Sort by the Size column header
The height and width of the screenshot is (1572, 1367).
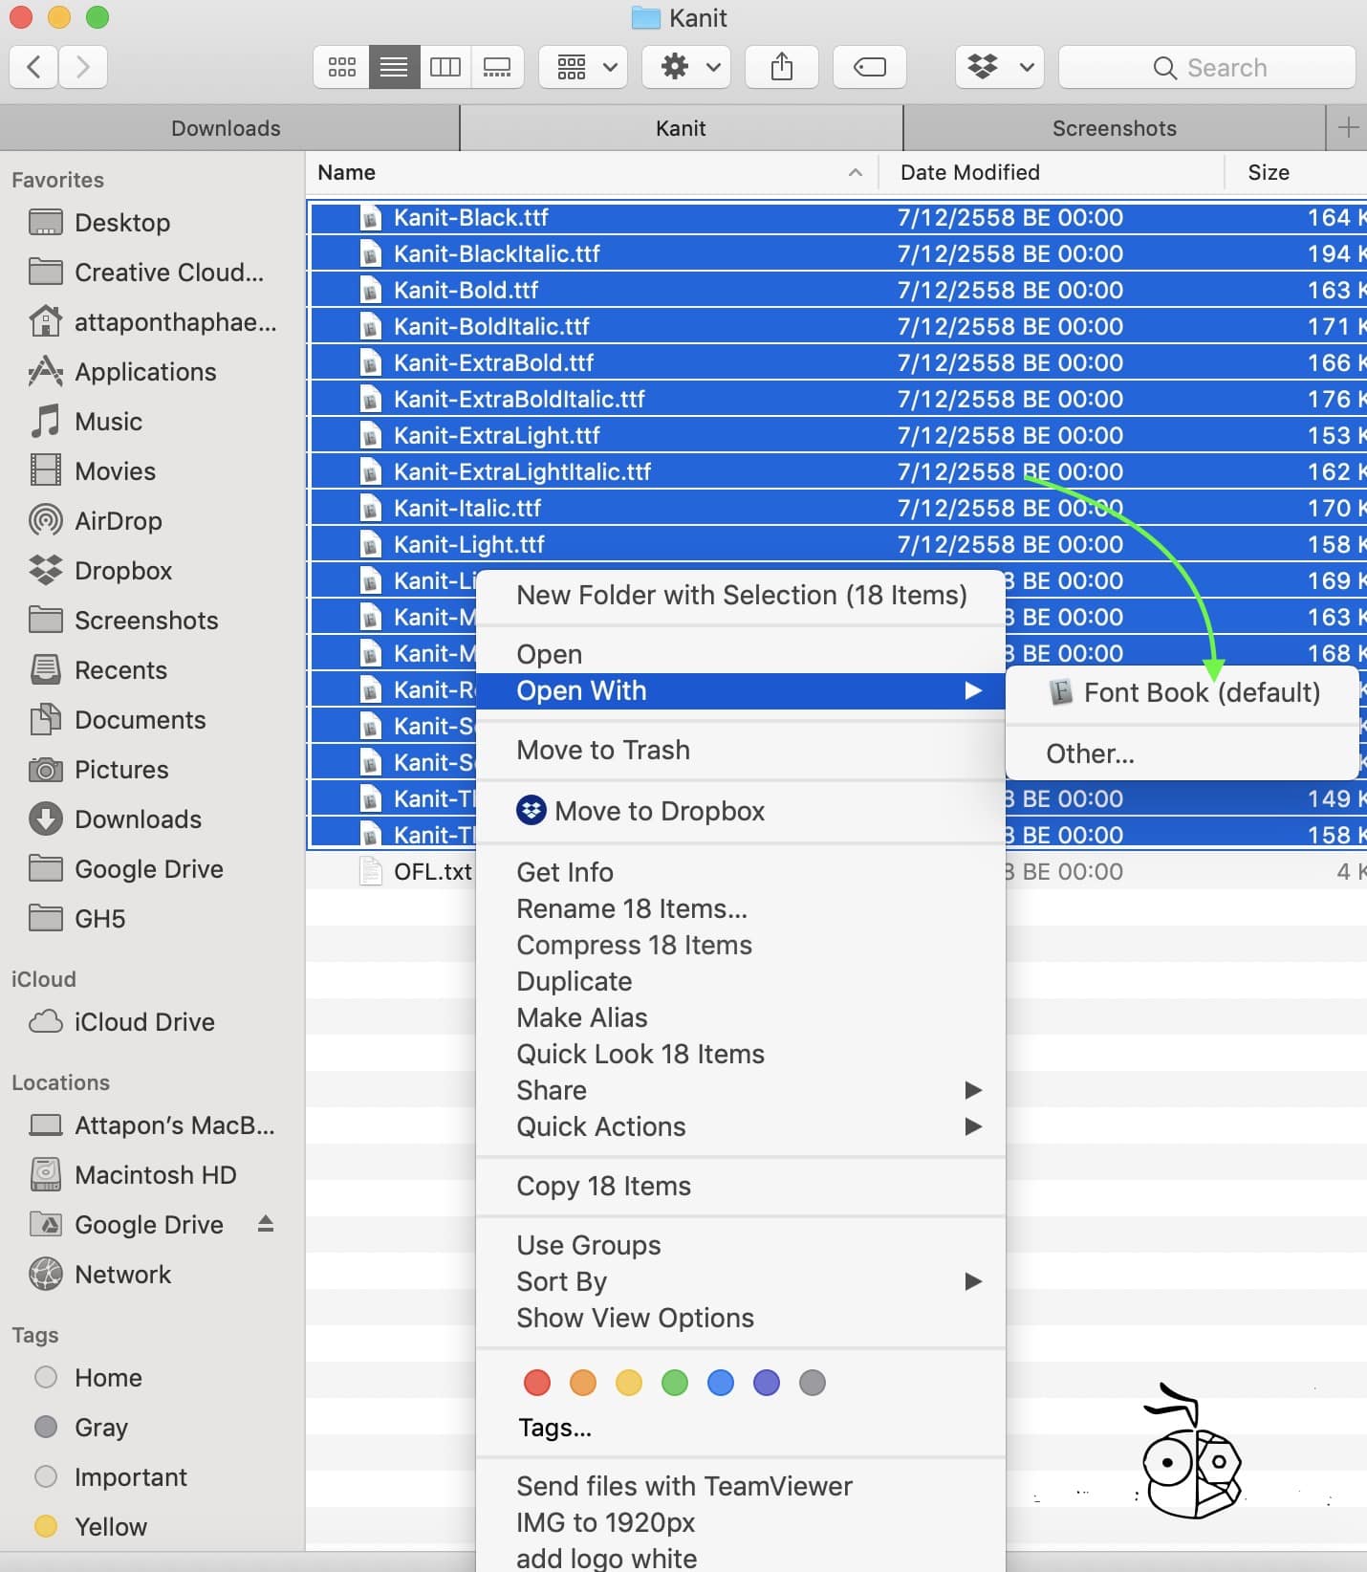[x=1296, y=172]
